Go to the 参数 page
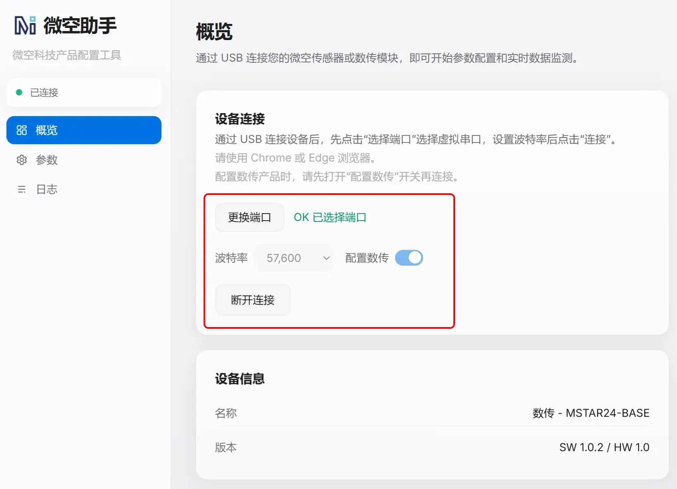This screenshot has width=677, height=489. coord(84,160)
